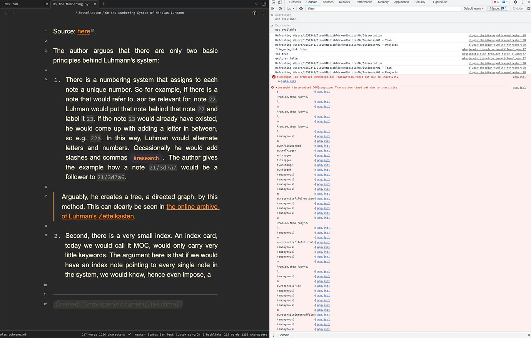The image size is (531, 338).
Task: Open DevTools settings gear
Action: (515, 2)
